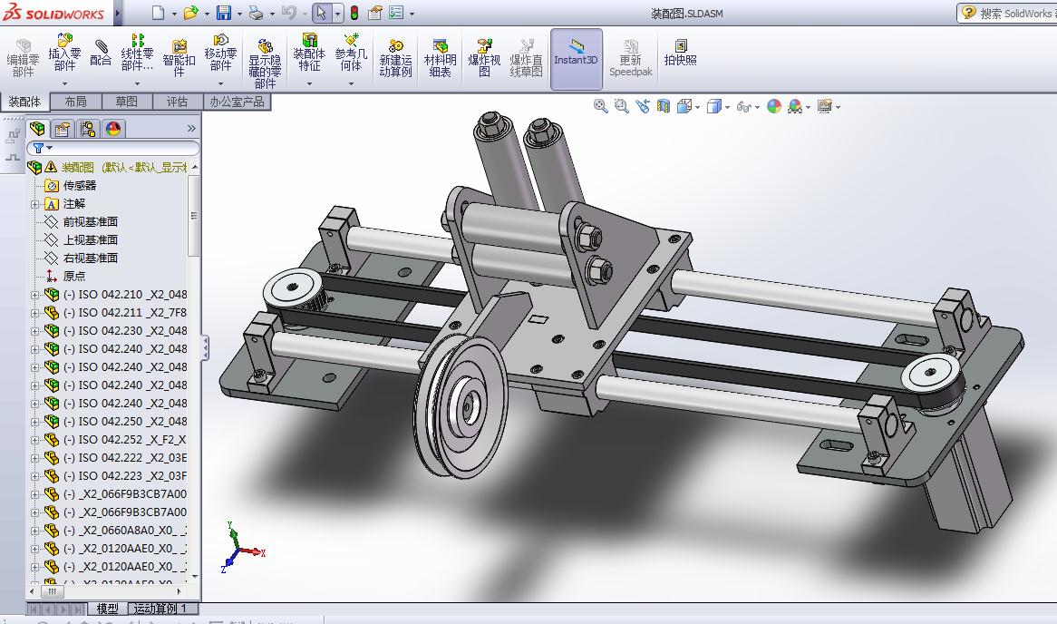The image size is (1057, 624).
Task: Click Edit Component tool
Action: pyautogui.click(x=23, y=58)
